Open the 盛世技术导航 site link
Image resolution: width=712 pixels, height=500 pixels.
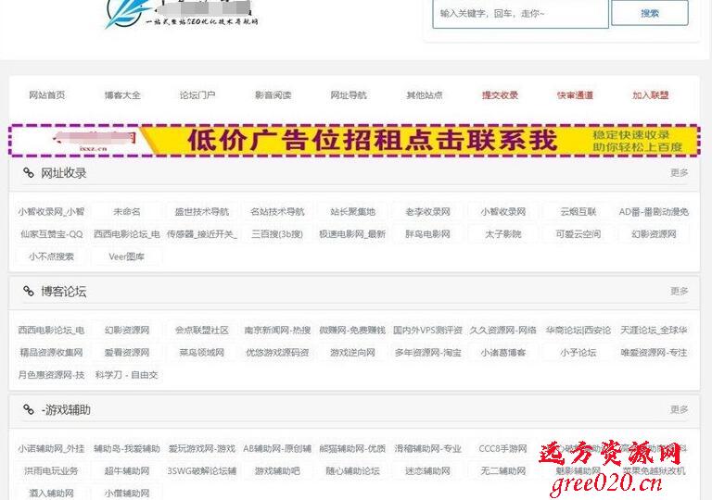(201, 212)
